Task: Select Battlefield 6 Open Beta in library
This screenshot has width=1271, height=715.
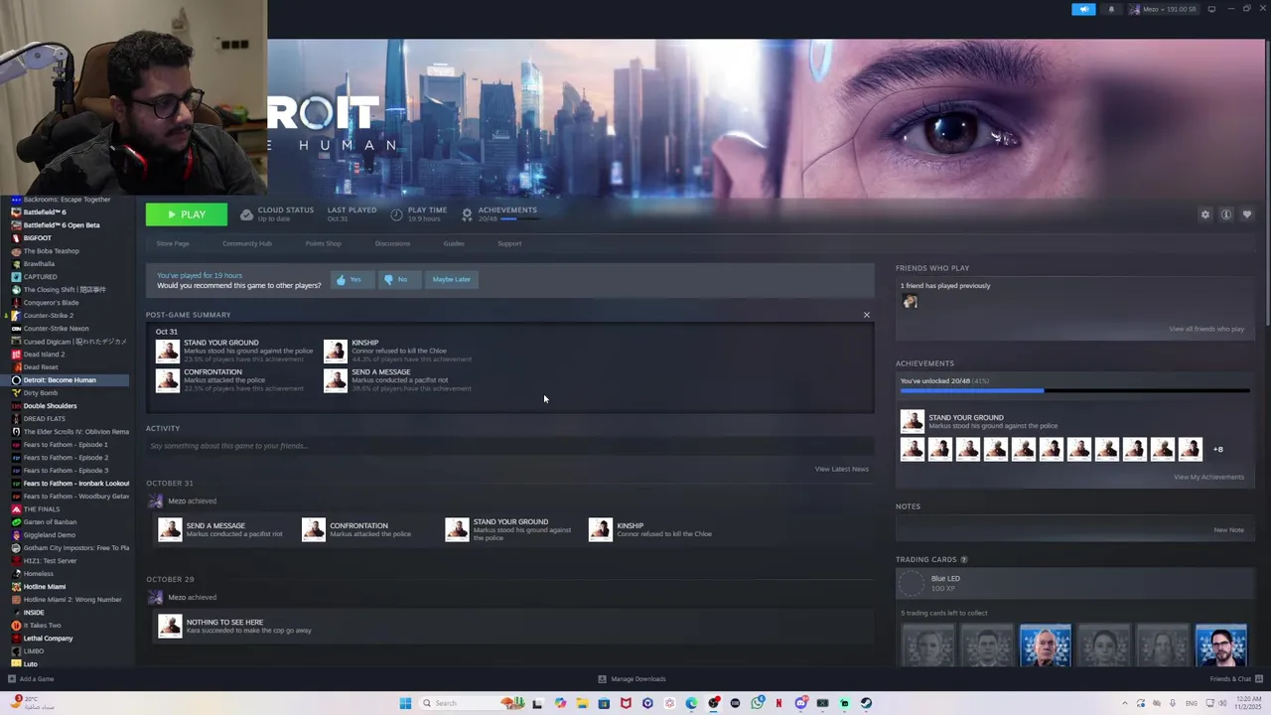Action: pyautogui.click(x=62, y=225)
